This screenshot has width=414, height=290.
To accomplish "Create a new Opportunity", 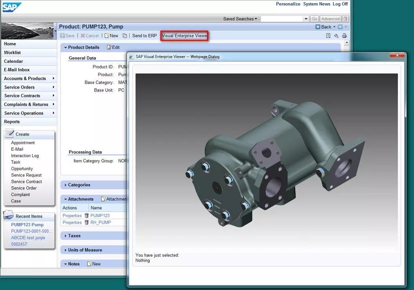I will tap(22, 169).
